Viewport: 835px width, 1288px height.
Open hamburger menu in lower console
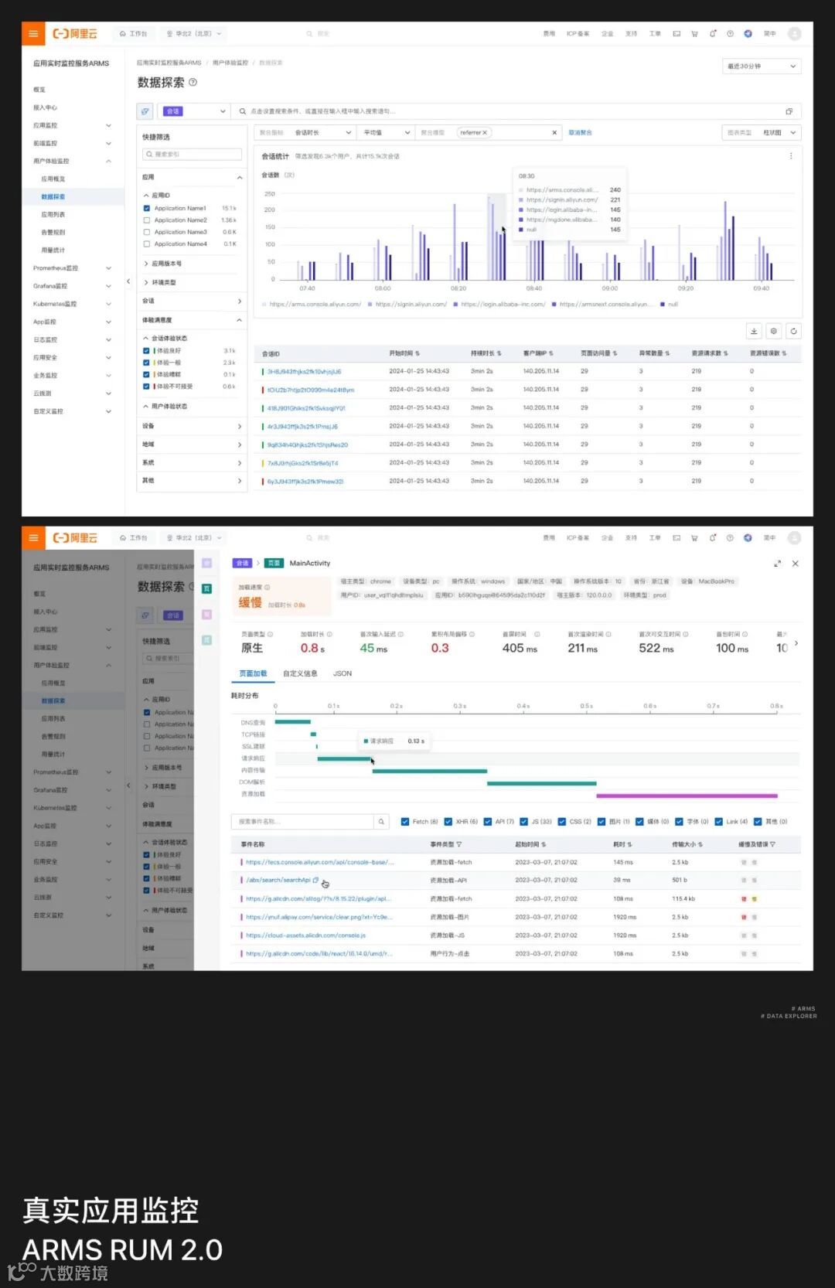[x=32, y=537]
